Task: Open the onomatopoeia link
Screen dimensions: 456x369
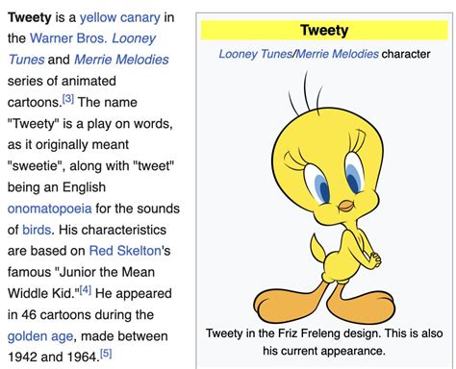Action: point(50,209)
